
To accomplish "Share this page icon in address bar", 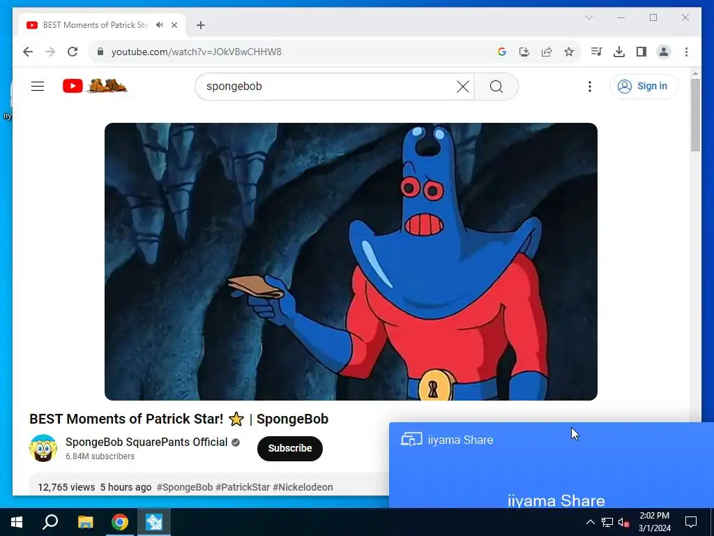I will click(x=547, y=52).
